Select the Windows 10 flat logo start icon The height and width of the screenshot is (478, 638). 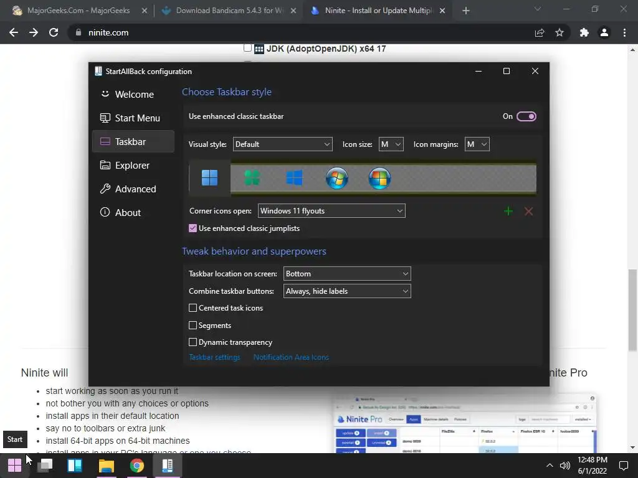pos(294,178)
